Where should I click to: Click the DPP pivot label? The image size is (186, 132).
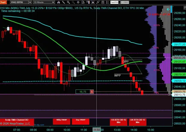pyautogui.click(x=126, y=62)
